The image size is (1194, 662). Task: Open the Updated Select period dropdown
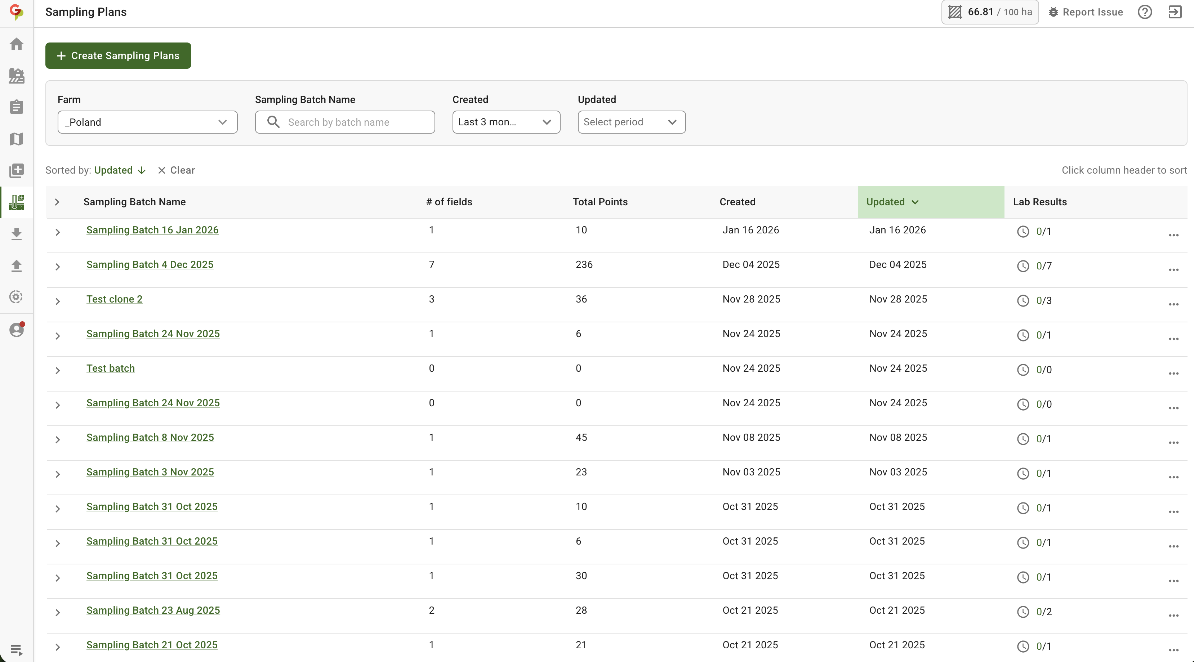click(631, 122)
